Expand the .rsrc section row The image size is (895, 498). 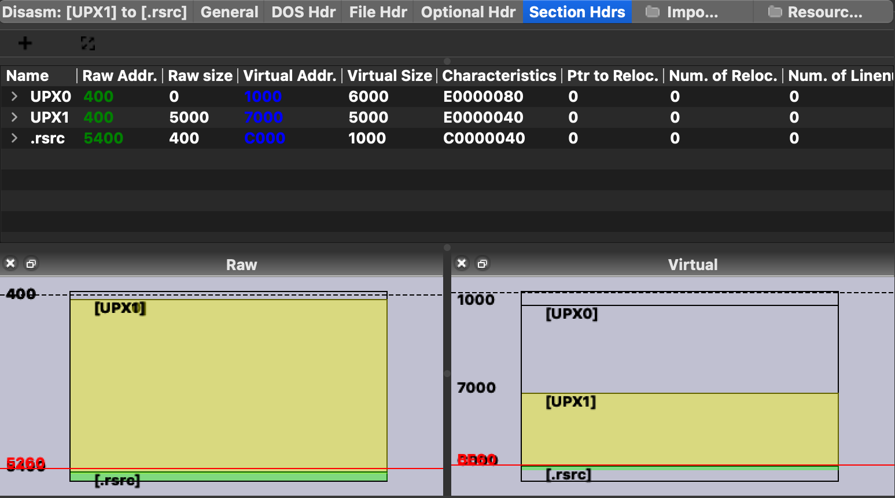[14, 138]
